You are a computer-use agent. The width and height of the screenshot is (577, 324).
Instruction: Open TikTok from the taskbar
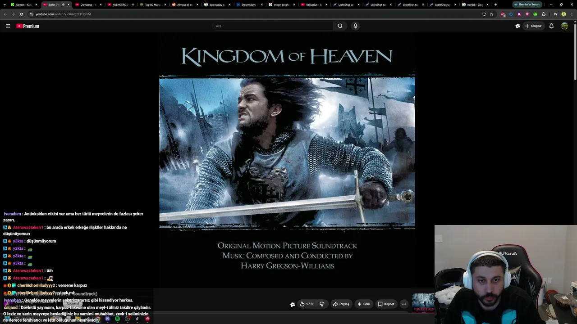click(137, 319)
